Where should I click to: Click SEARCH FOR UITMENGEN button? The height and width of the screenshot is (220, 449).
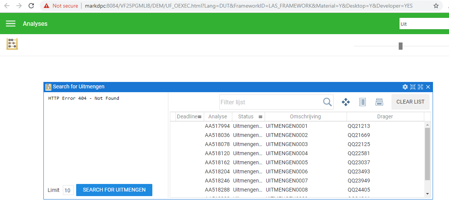point(114,190)
